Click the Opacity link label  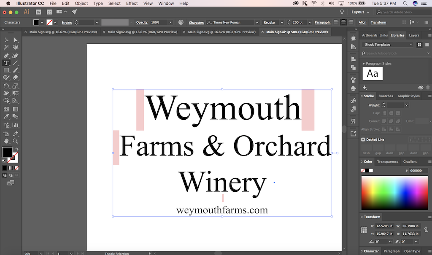coord(142,22)
